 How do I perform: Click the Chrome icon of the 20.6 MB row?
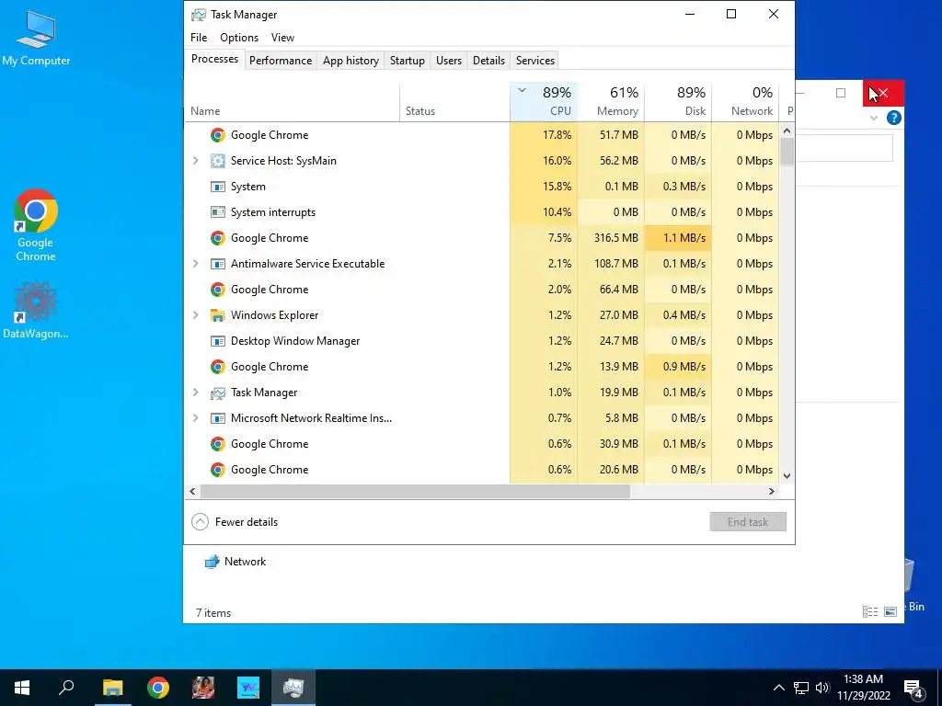click(217, 470)
